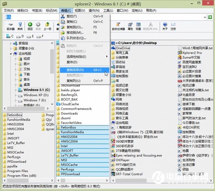This screenshot has width=215, height=191.
Task: Choose 复制名称(N) menu entry
Action: (x=85, y=70)
